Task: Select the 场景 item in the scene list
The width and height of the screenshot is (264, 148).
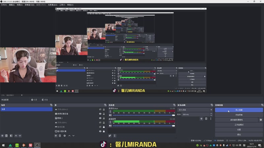Action: click(x=26, y=109)
